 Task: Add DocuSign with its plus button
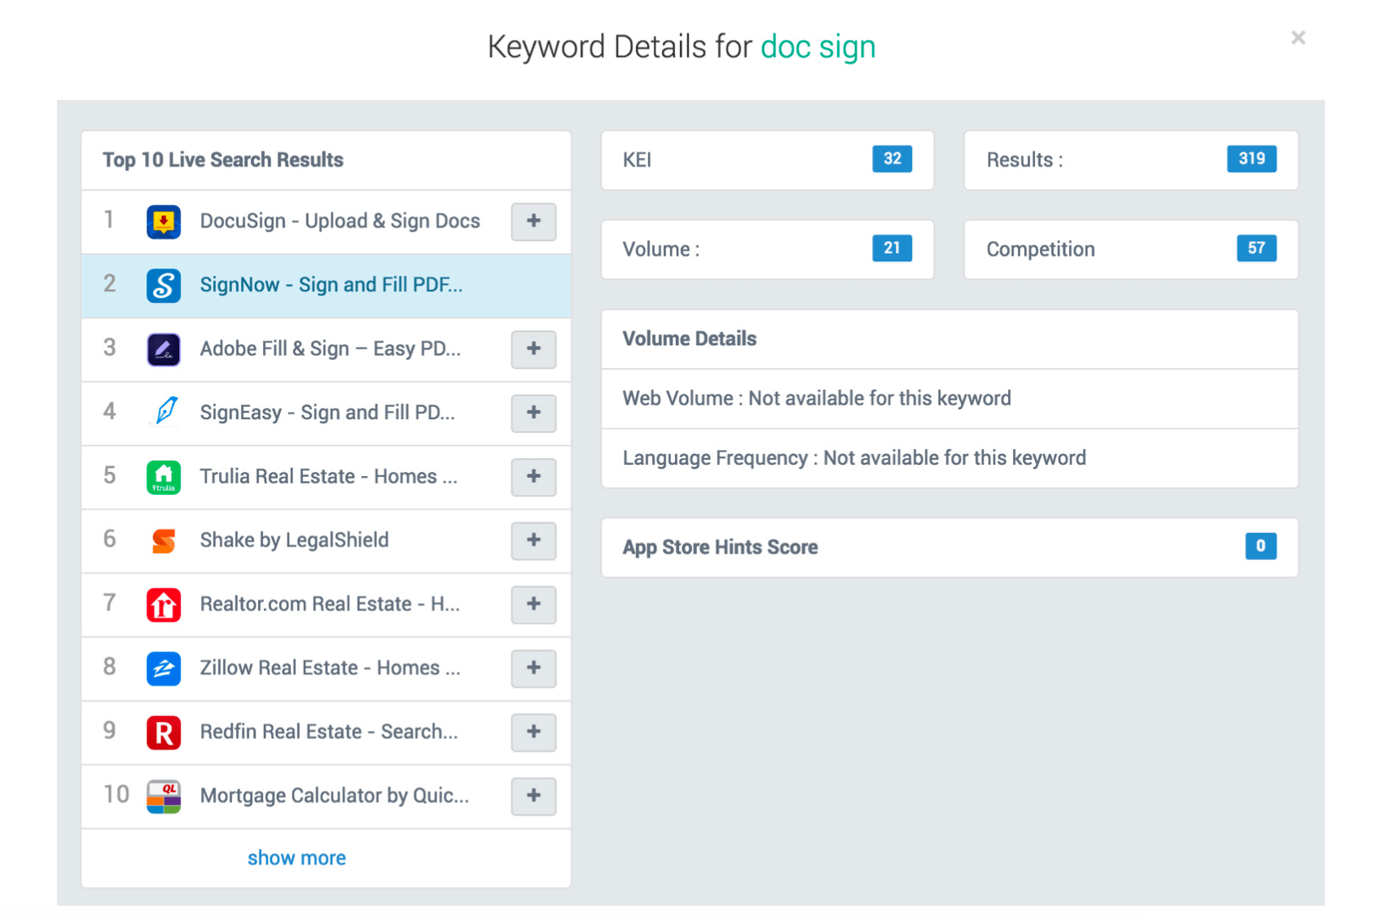coord(533,221)
